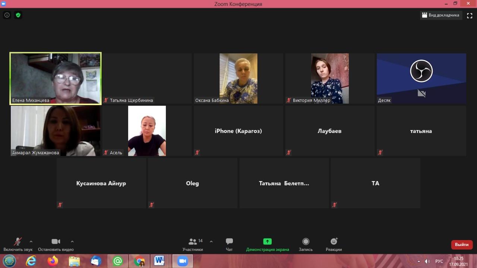The image size is (477, 268).
Task: Open Thunderbird mail from taskbar
Action: tap(96, 261)
